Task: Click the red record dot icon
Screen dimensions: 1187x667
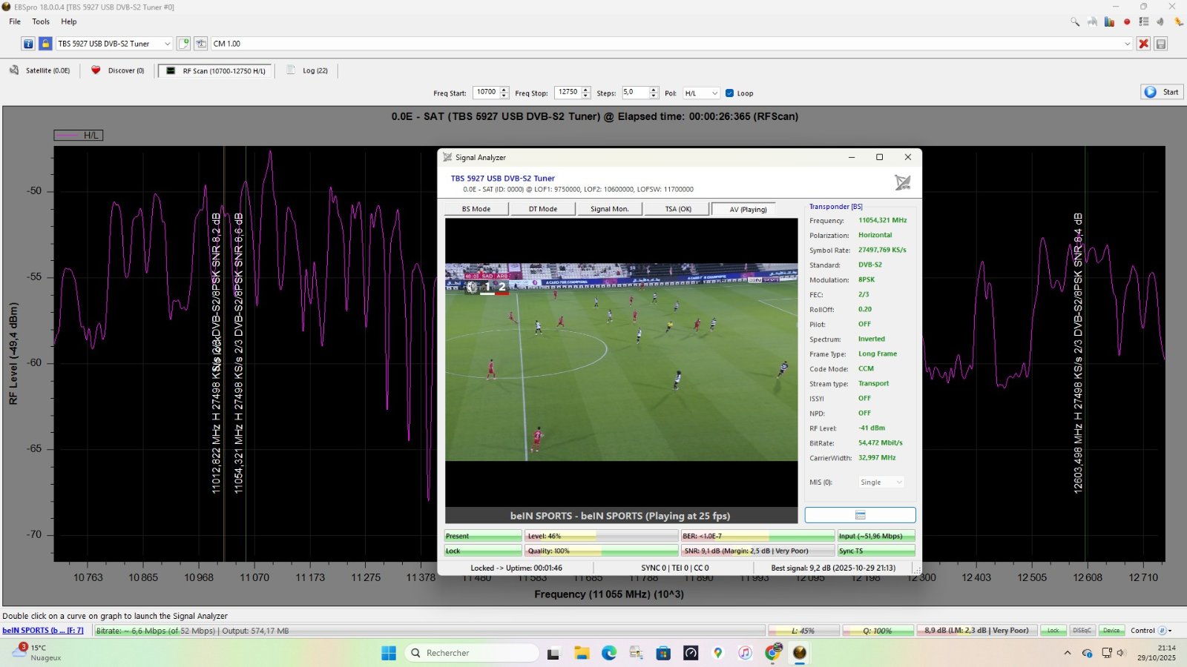Action: pos(1127,21)
